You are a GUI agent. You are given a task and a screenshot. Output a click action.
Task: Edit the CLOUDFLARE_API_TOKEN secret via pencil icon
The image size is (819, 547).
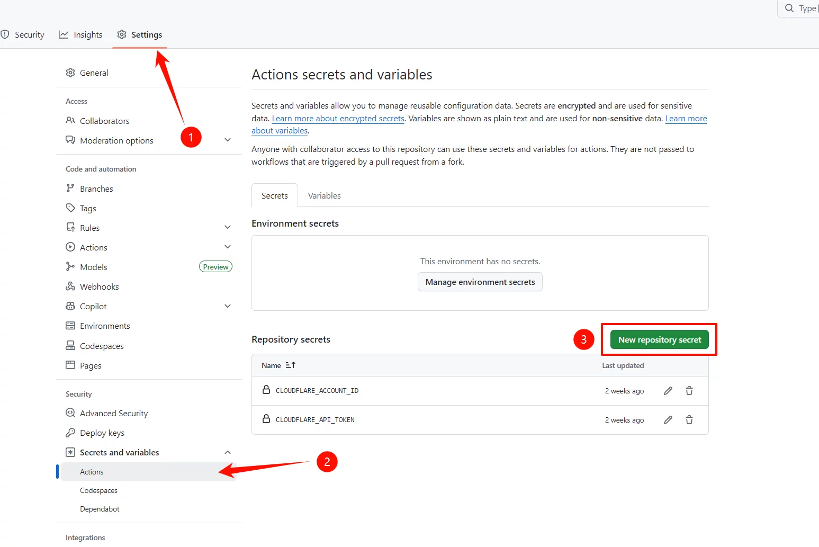click(x=668, y=420)
